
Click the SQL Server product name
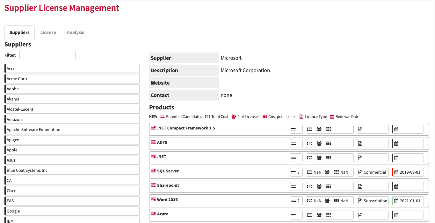click(x=168, y=171)
